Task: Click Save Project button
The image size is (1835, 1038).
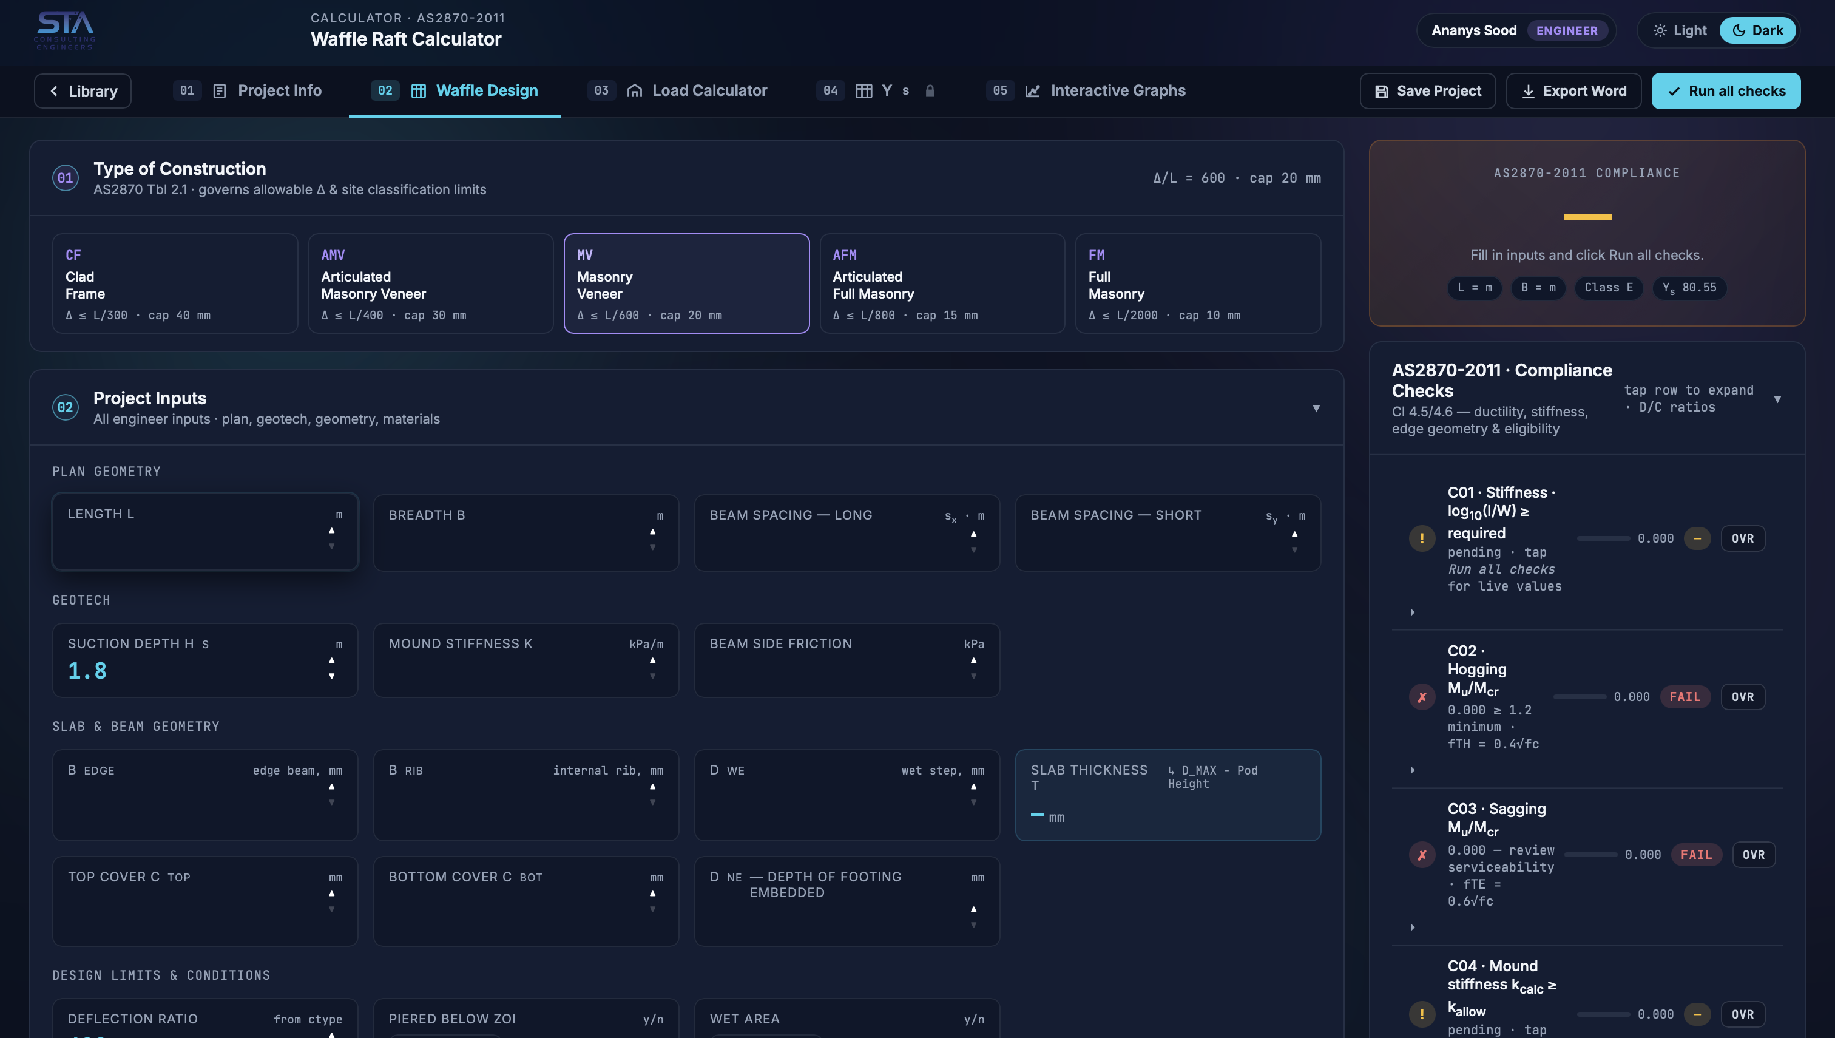Action: (1427, 91)
